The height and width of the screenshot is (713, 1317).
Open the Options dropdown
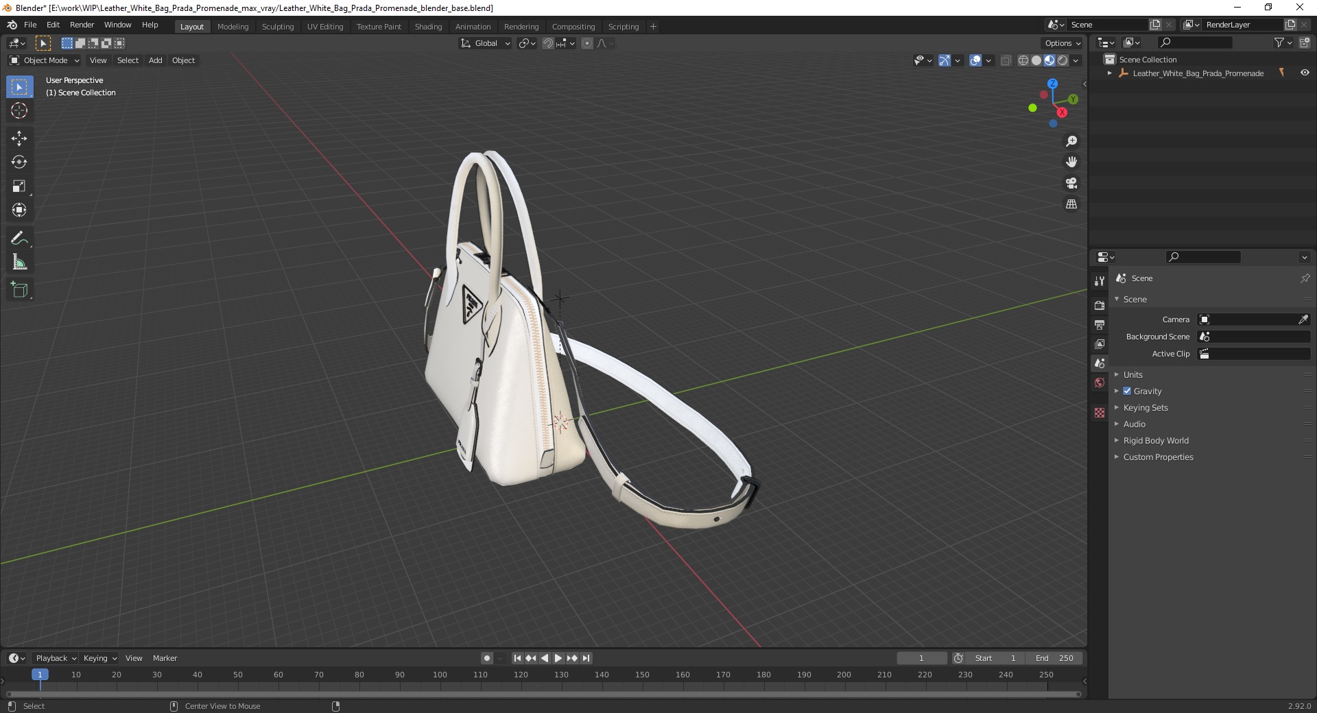1063,43
